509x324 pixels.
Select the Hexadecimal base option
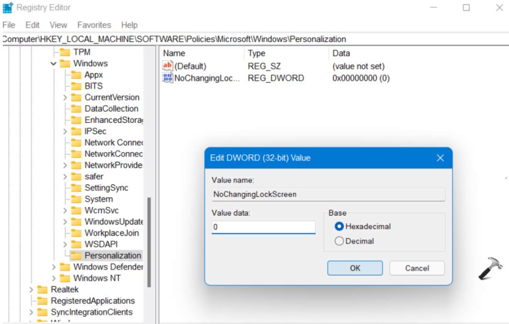[339, 227]
